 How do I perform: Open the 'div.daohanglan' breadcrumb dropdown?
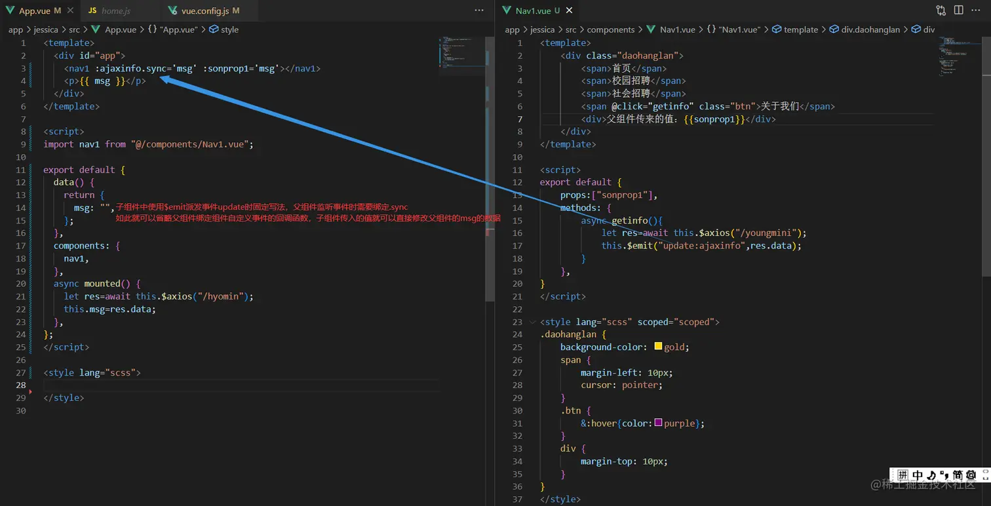(x=870, y=29)
